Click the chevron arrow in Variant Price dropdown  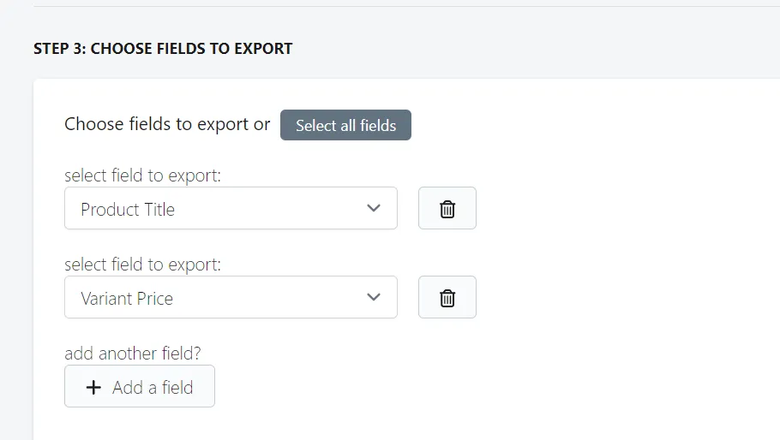(374, 297)
